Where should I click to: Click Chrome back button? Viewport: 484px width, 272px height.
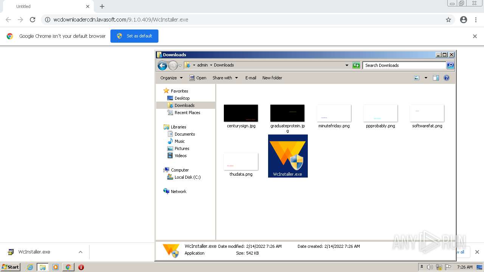tap(8, 20)
